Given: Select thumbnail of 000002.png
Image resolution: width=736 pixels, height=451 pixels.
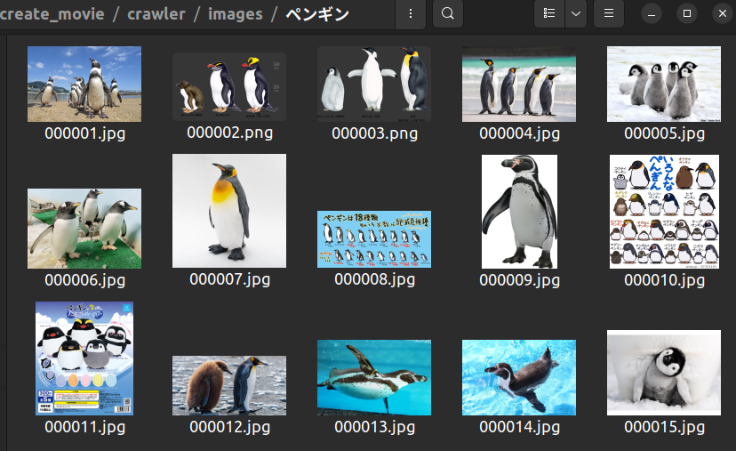Looking at the screenshot, I should pos(229,86).
